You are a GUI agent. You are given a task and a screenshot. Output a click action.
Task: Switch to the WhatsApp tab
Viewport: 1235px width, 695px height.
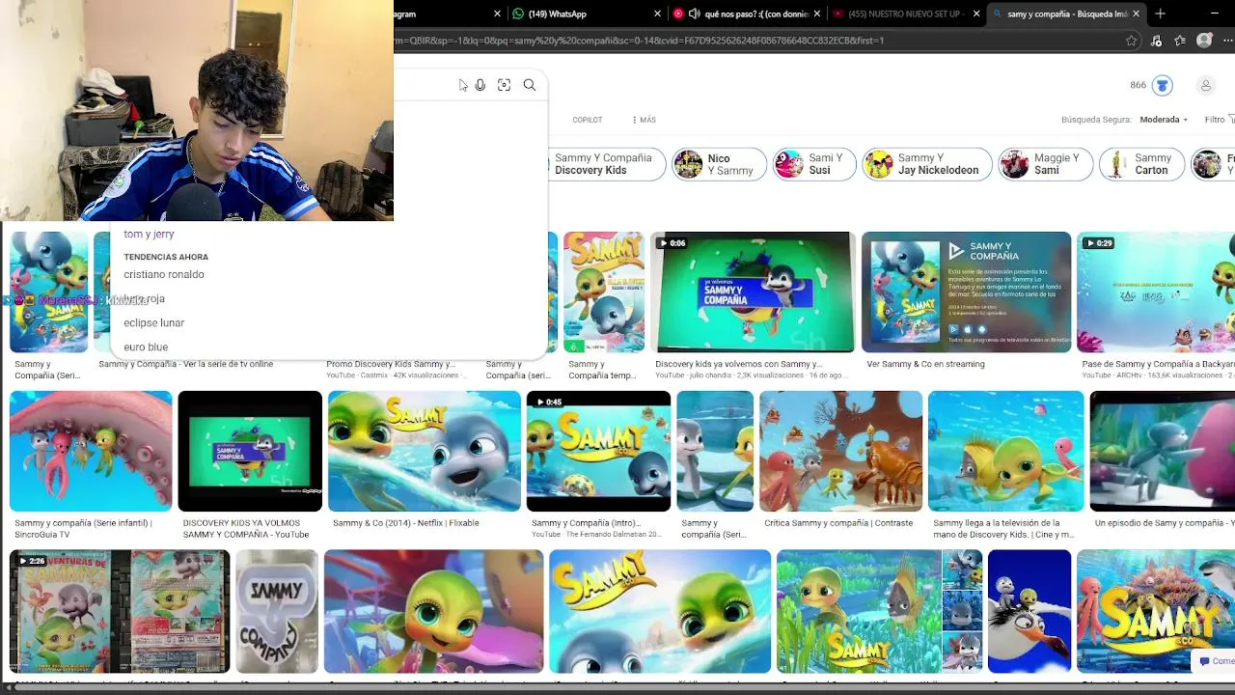pyautogui.click(x=584, y=14)
